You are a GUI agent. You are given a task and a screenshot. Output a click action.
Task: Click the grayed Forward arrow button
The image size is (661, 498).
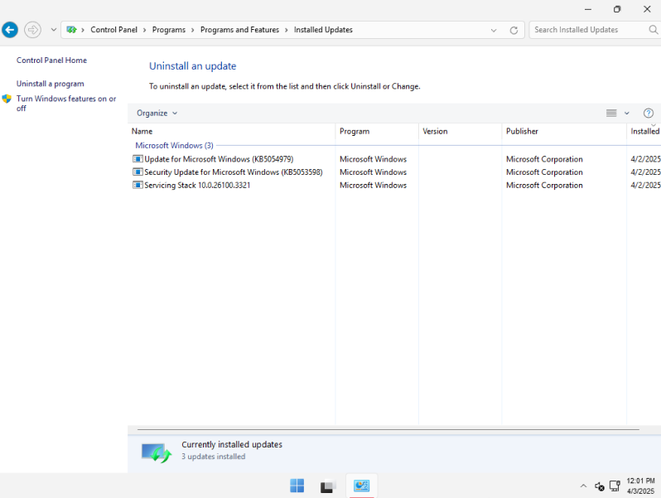[x=32, y=30]
